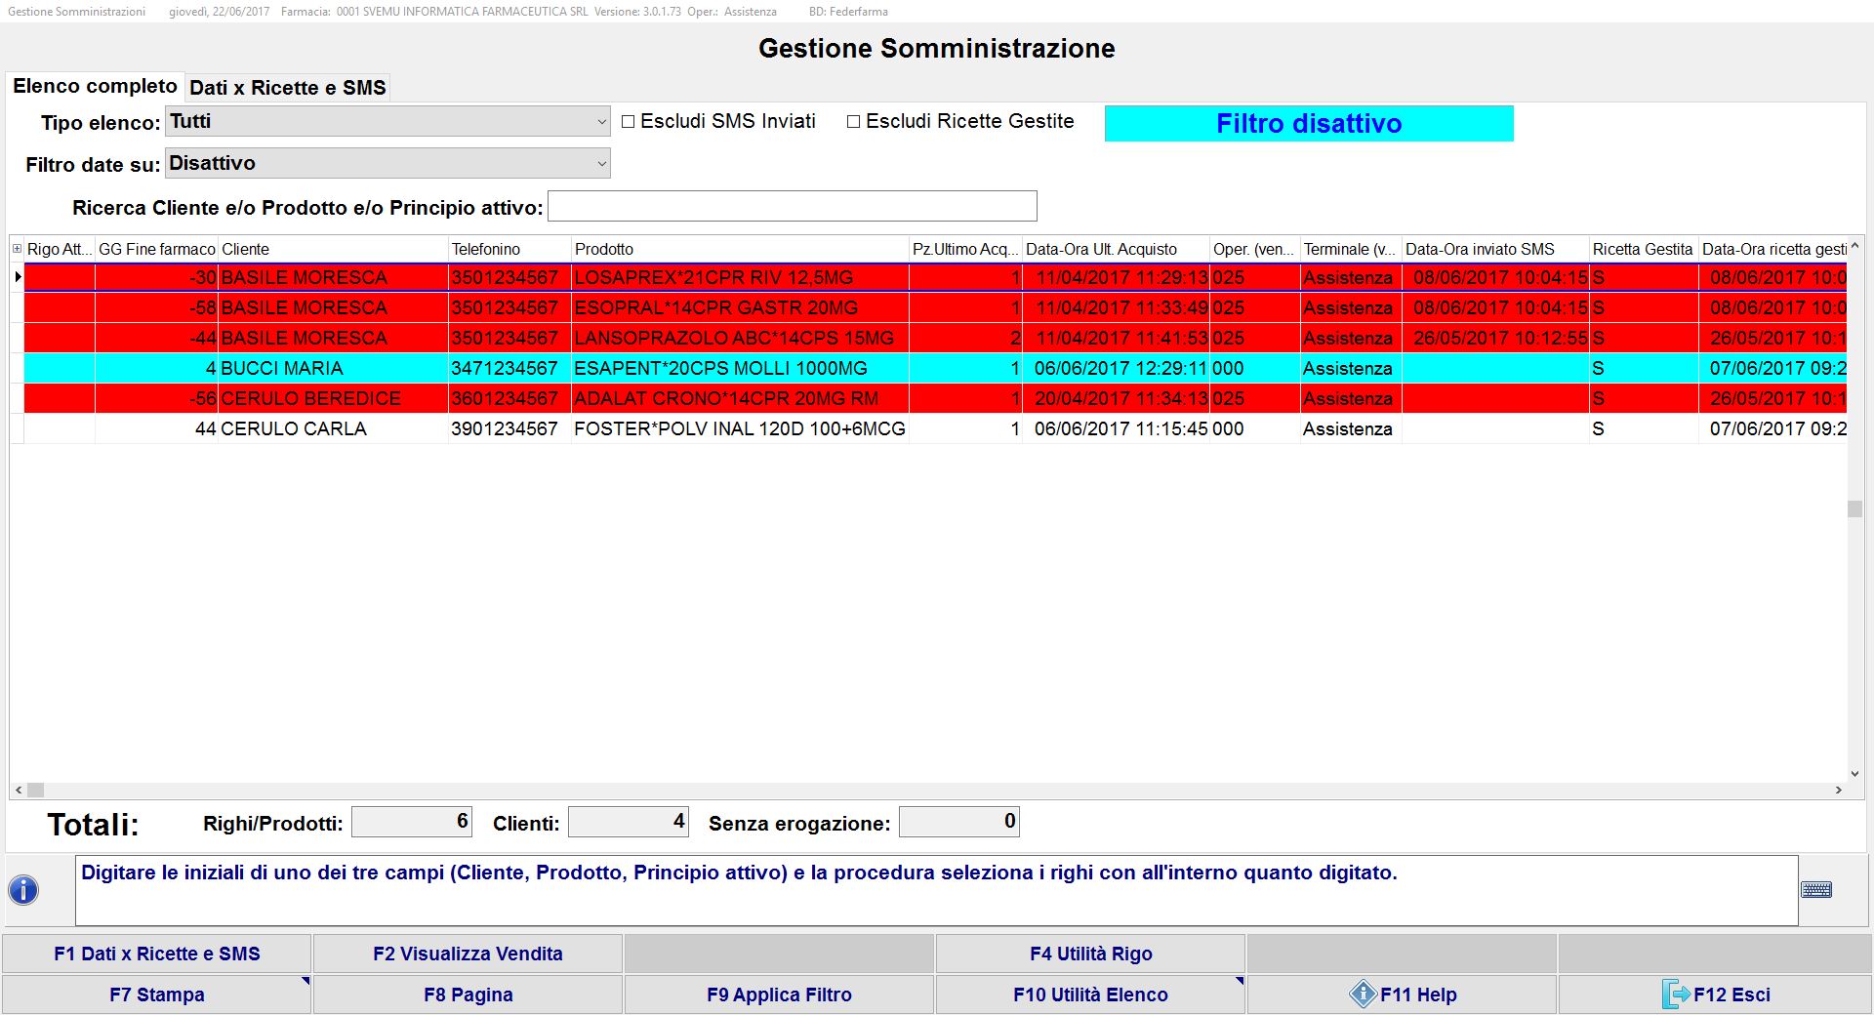Open the Tipo elenco dropdown

[x=601, y=122]
